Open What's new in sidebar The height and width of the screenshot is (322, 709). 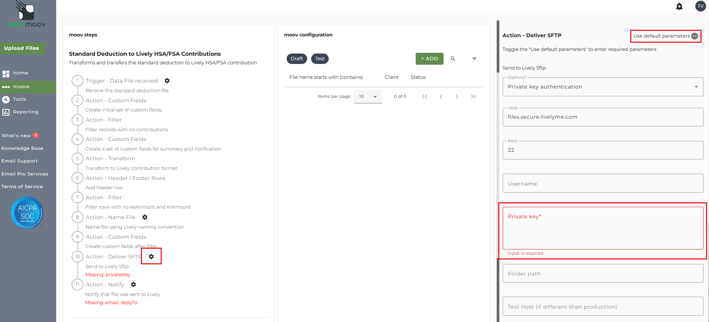(x=16, y=136)
